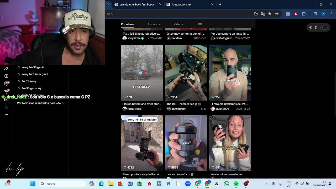Select suggestion 'sony 16 35mm gm ii'
Viewport: 336px width, 189px height.
pyautogui.click(x=35, y=74)
